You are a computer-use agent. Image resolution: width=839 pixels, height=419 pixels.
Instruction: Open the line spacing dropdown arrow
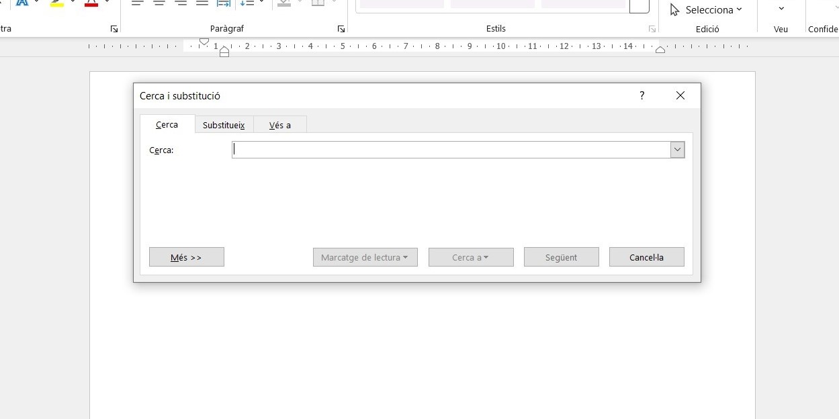coord(261,3)
